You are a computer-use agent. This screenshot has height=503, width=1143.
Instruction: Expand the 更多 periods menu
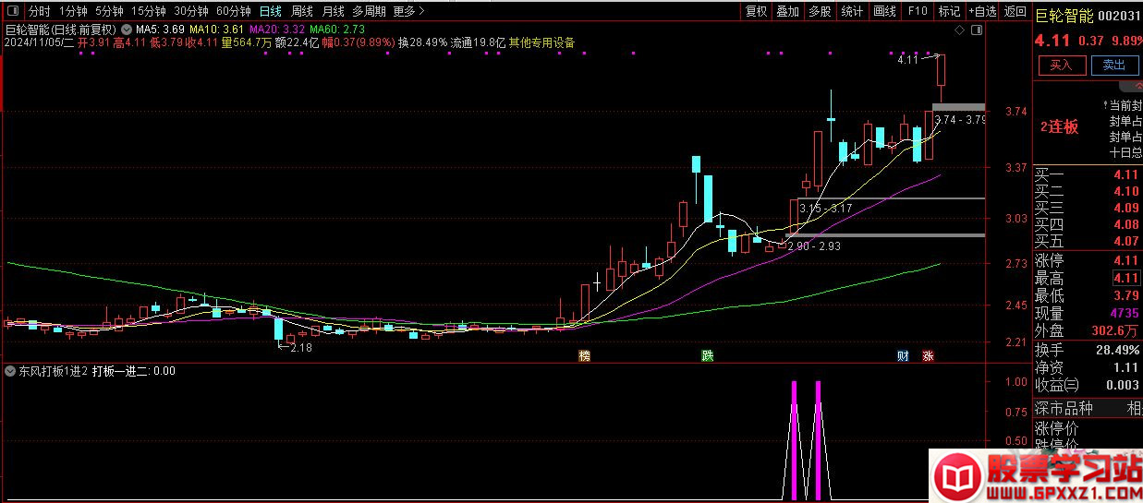coord(408,12)
